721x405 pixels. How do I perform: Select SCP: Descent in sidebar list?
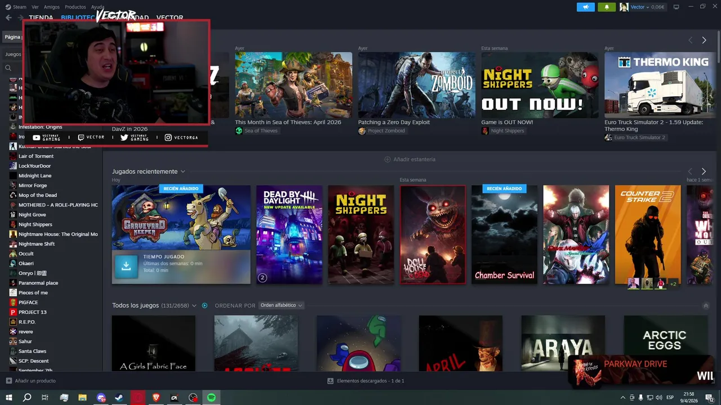click(33, 361)
